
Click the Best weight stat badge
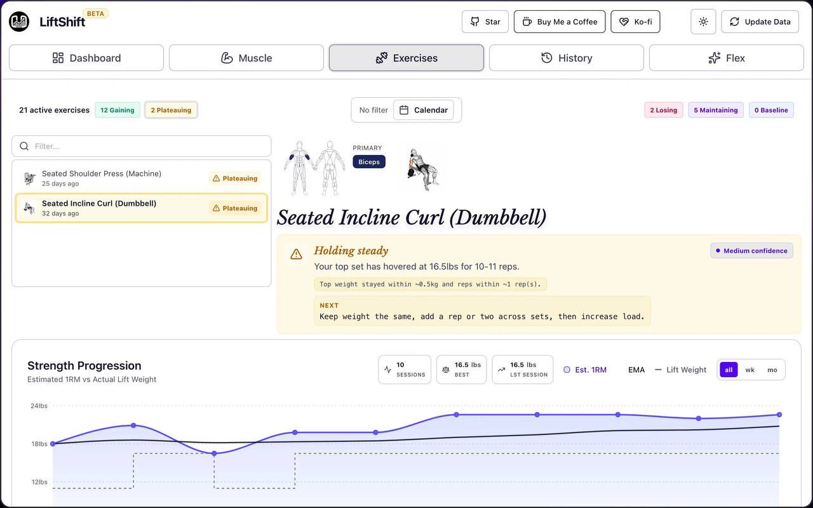(x=461, y=370)
